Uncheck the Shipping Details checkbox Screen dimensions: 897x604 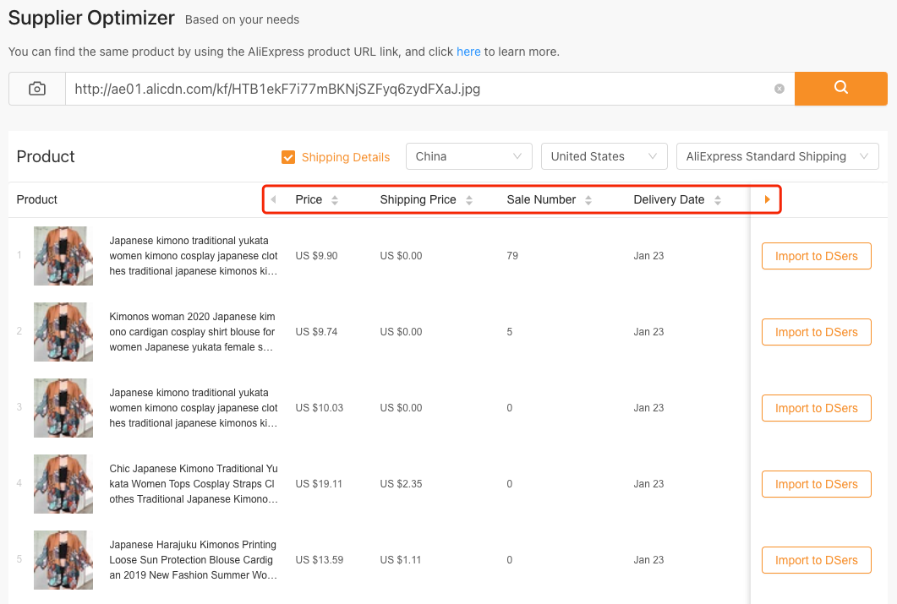tap(288, 157)
